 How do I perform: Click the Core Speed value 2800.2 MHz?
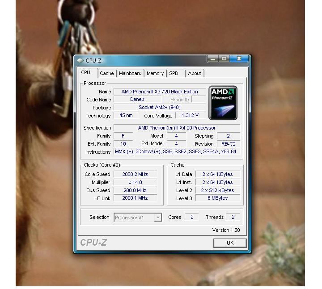click(135, 174)
